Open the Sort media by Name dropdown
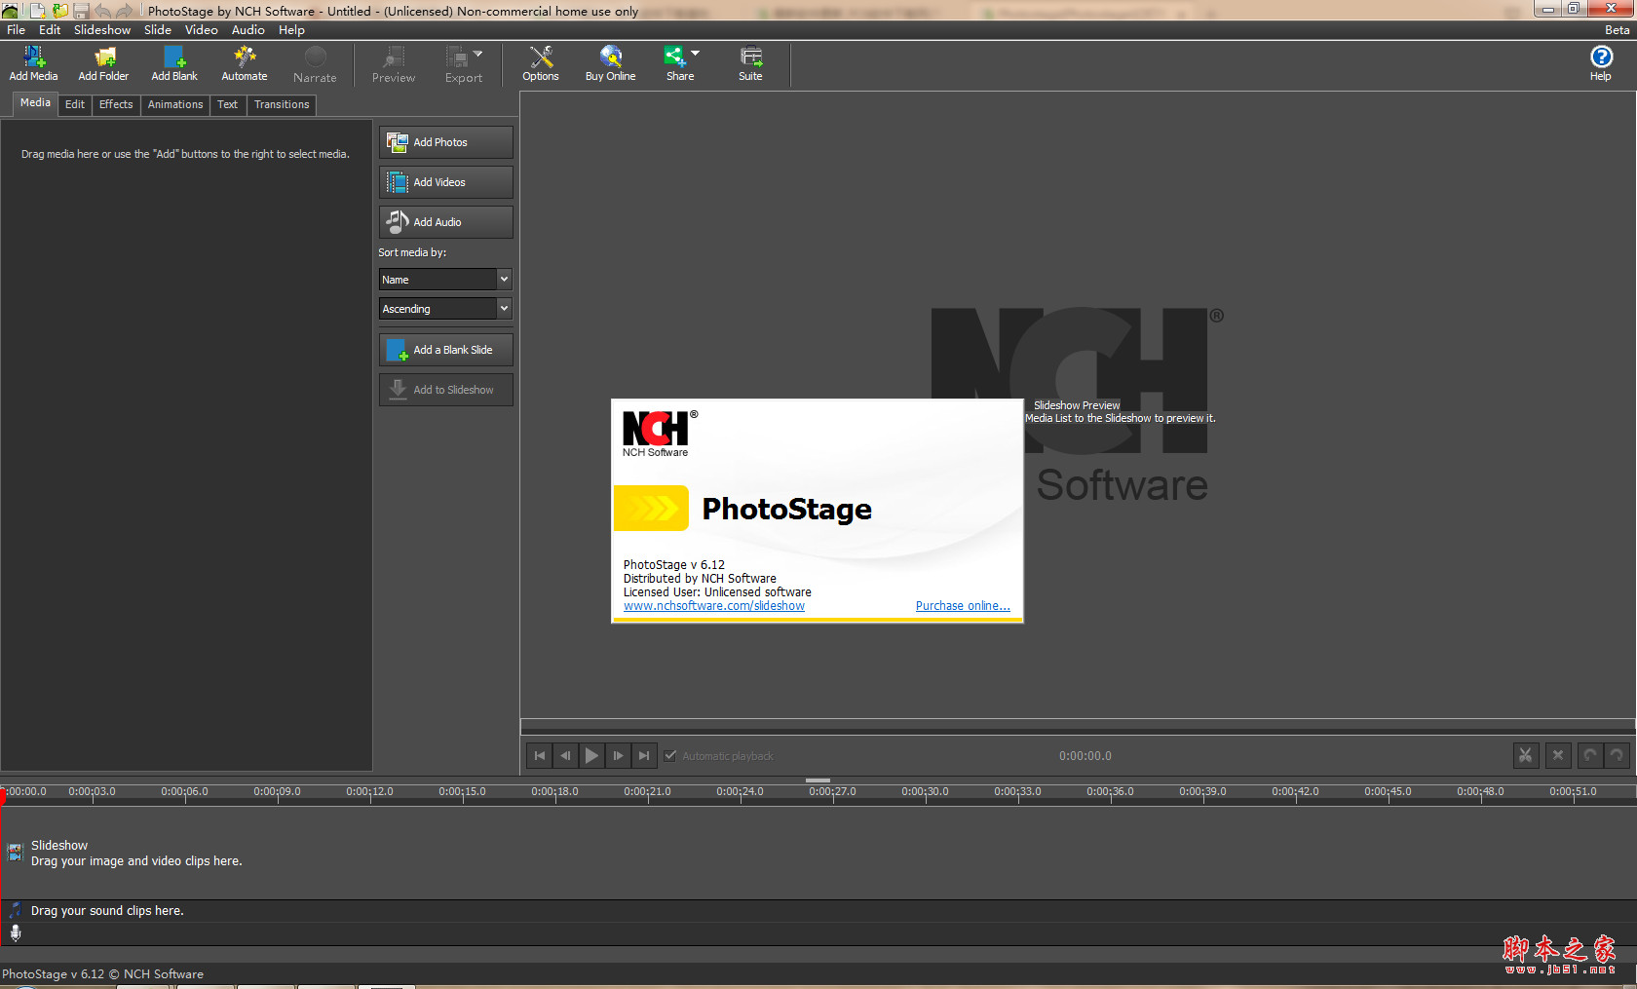Viewport: 1637px width, 989px height. click(x=445, y=279)
